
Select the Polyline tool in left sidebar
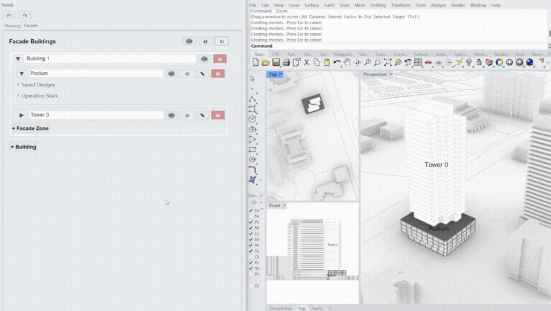coord(252,99)
